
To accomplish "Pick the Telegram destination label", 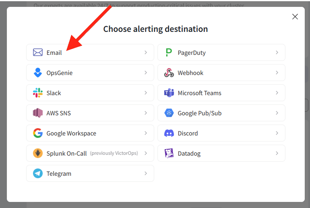I will [x=59, y=174].
